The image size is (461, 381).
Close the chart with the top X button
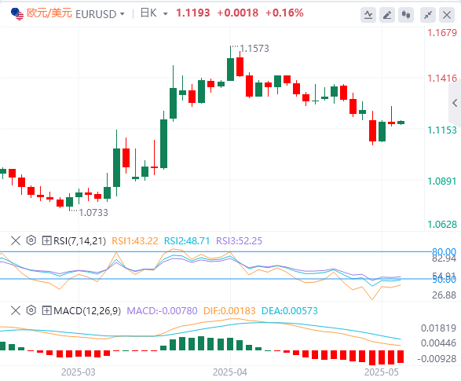[447, 15]
